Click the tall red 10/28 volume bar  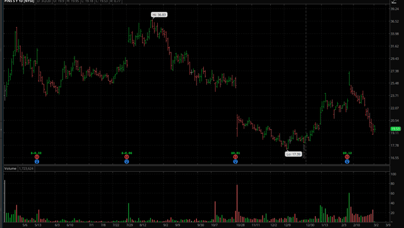237,203
